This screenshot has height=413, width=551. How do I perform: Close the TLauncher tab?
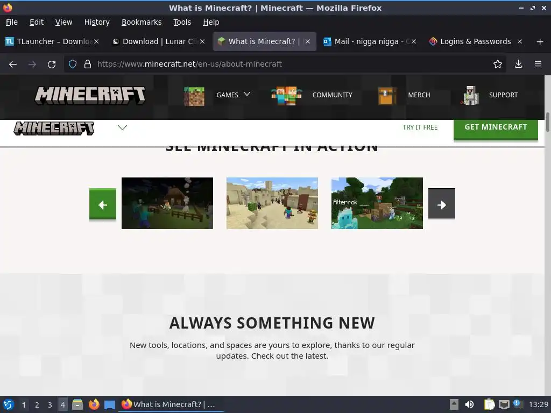(96, 41)
